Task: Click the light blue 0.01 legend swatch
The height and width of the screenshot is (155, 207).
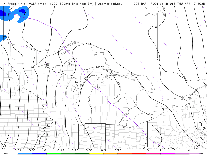Action: [x=25, y=154]
